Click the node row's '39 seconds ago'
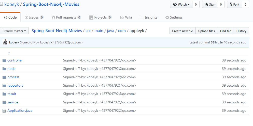This screenshot has height=126, width=253. tap(234, 69)
